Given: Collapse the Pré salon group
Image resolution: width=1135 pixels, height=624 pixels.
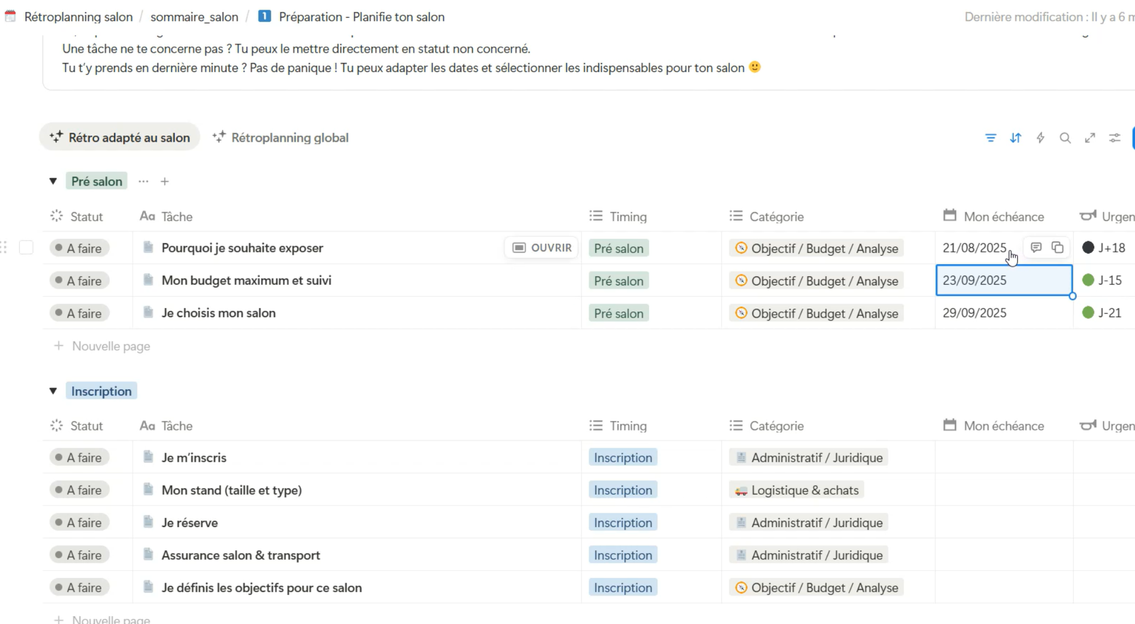Looking at the screenshot, I should pos(53,182).
